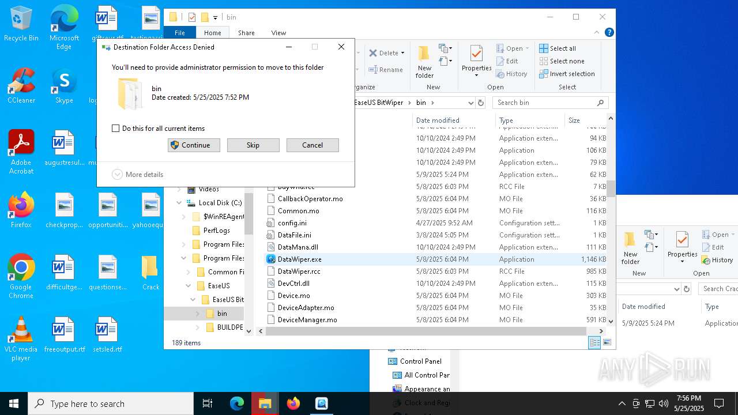738x415 pixels.
Task: Refresh the bin folder view
Action: (x=481, y=103)
